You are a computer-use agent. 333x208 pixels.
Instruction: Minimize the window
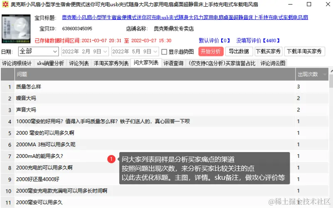point(290,4)
